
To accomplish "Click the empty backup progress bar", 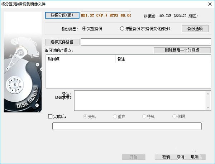I will tap(127, 126).
